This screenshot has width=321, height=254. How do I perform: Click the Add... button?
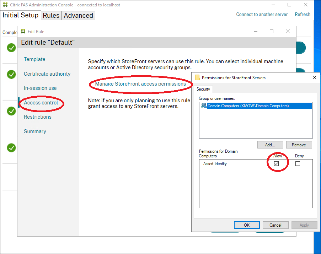(x=270, y=145)
